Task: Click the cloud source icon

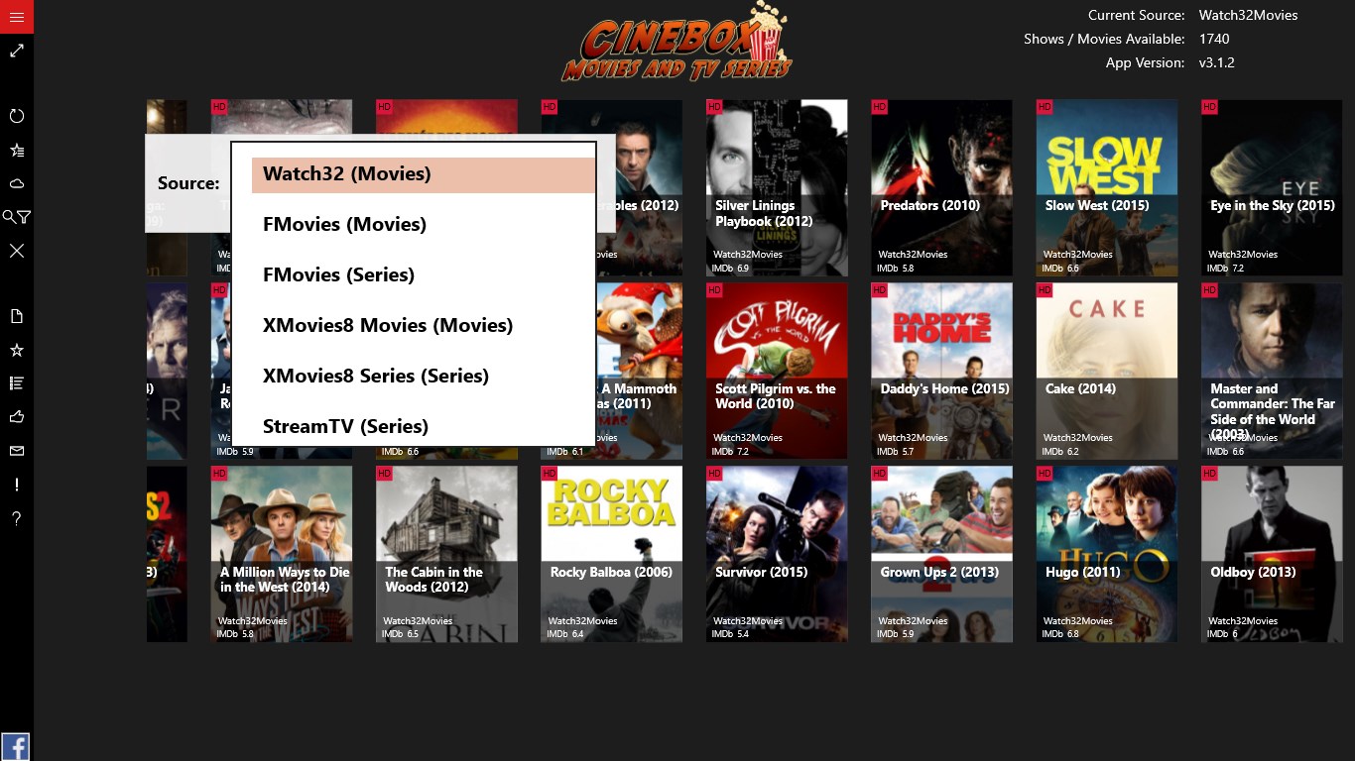Action: coord(17,183)
